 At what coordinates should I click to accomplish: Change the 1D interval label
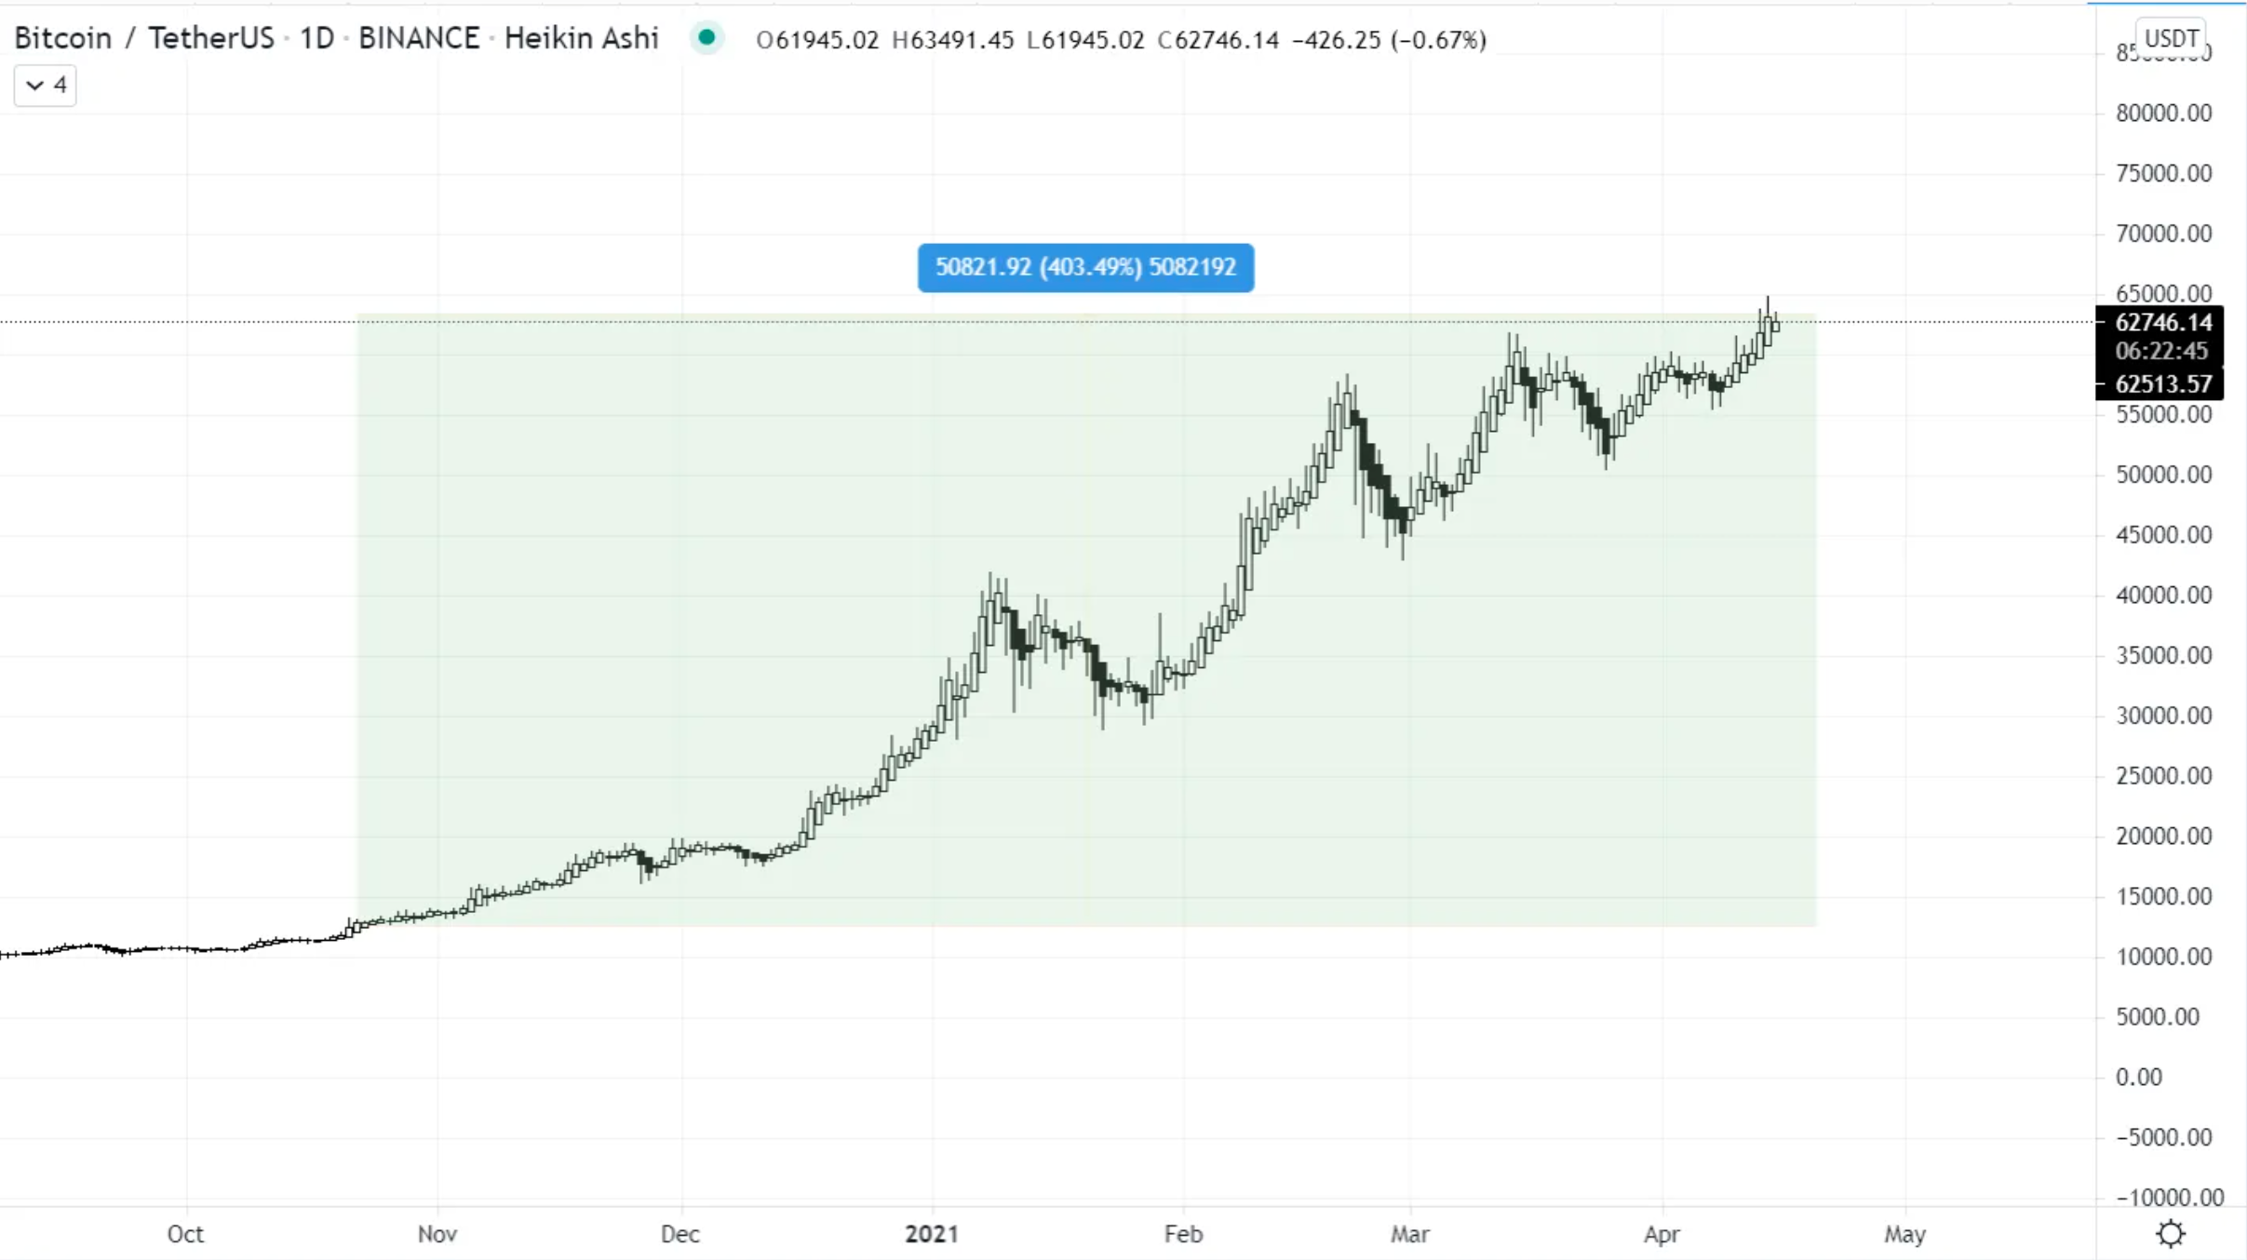tap(316, 38)
